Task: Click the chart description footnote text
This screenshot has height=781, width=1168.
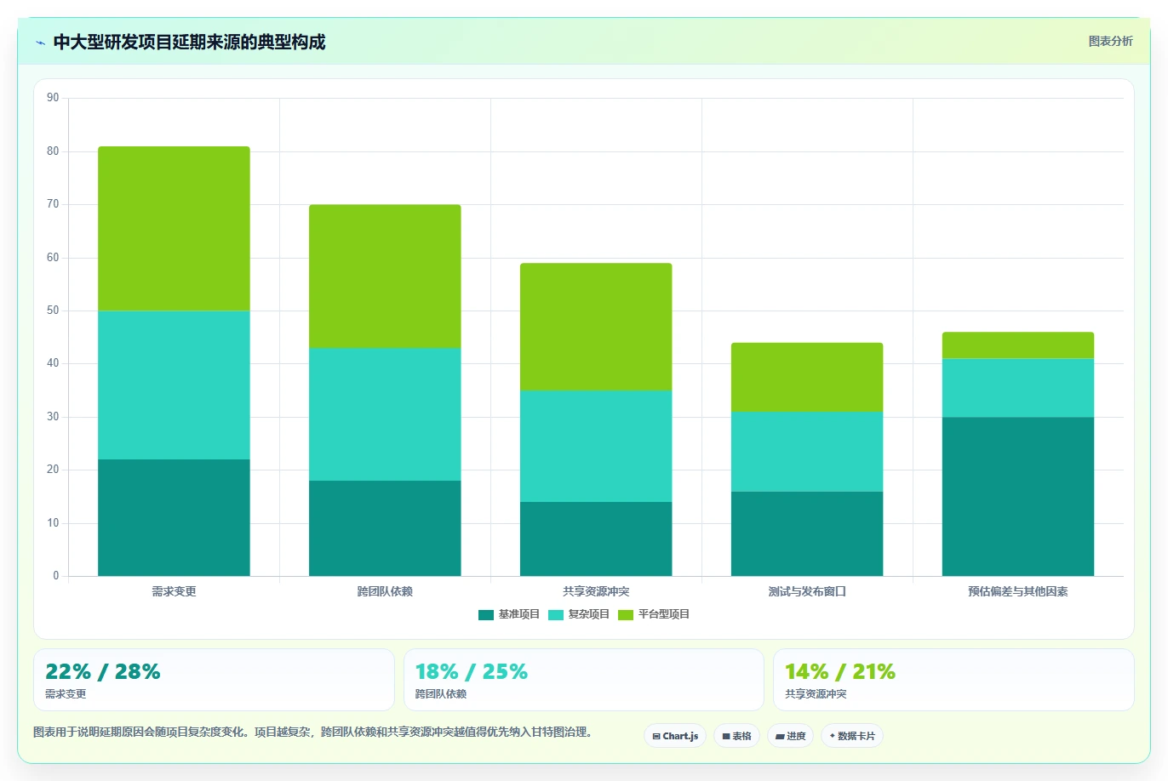Action: click(312, 733)
